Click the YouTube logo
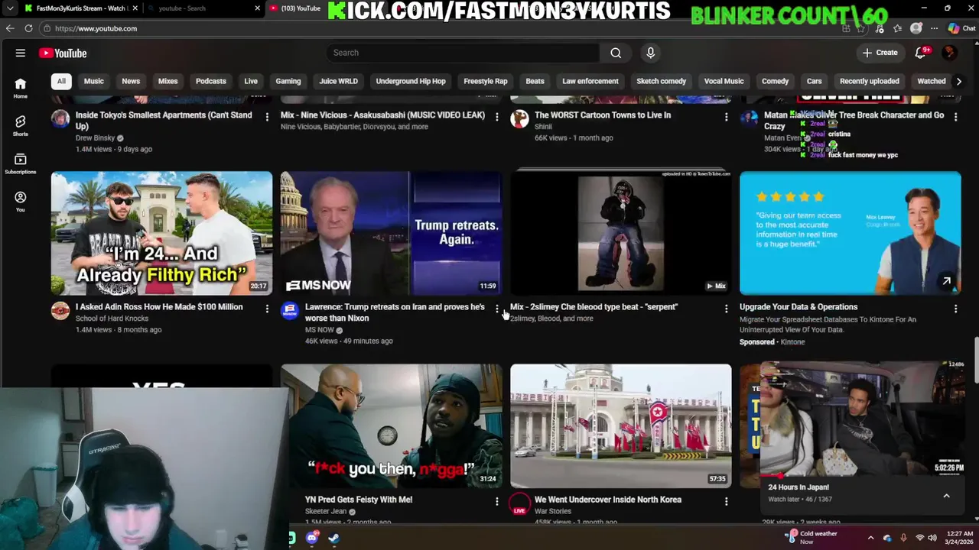979x550 pixels. [x=63, y=53]
